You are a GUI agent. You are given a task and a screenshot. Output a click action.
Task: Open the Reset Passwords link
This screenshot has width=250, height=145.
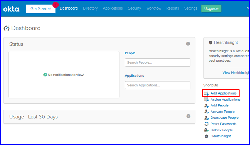pyautogui.click(x=223, y=124)
